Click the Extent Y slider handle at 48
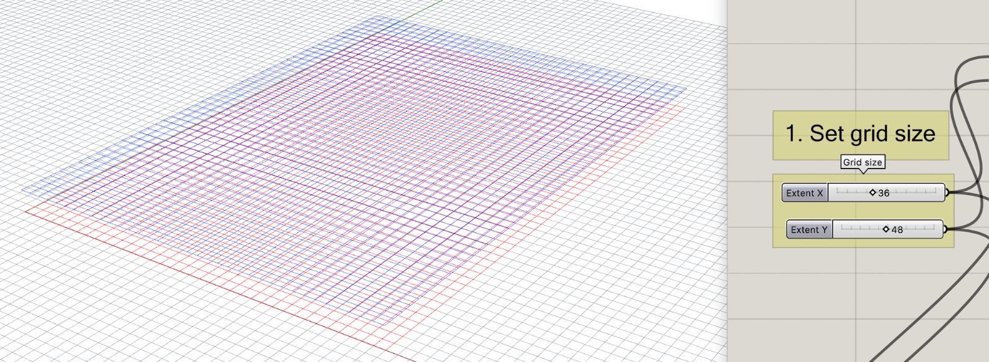This screenshot has width=989, height=362. click(x=886, y=229)
